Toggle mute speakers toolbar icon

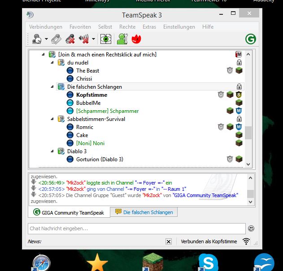(84, 39)
